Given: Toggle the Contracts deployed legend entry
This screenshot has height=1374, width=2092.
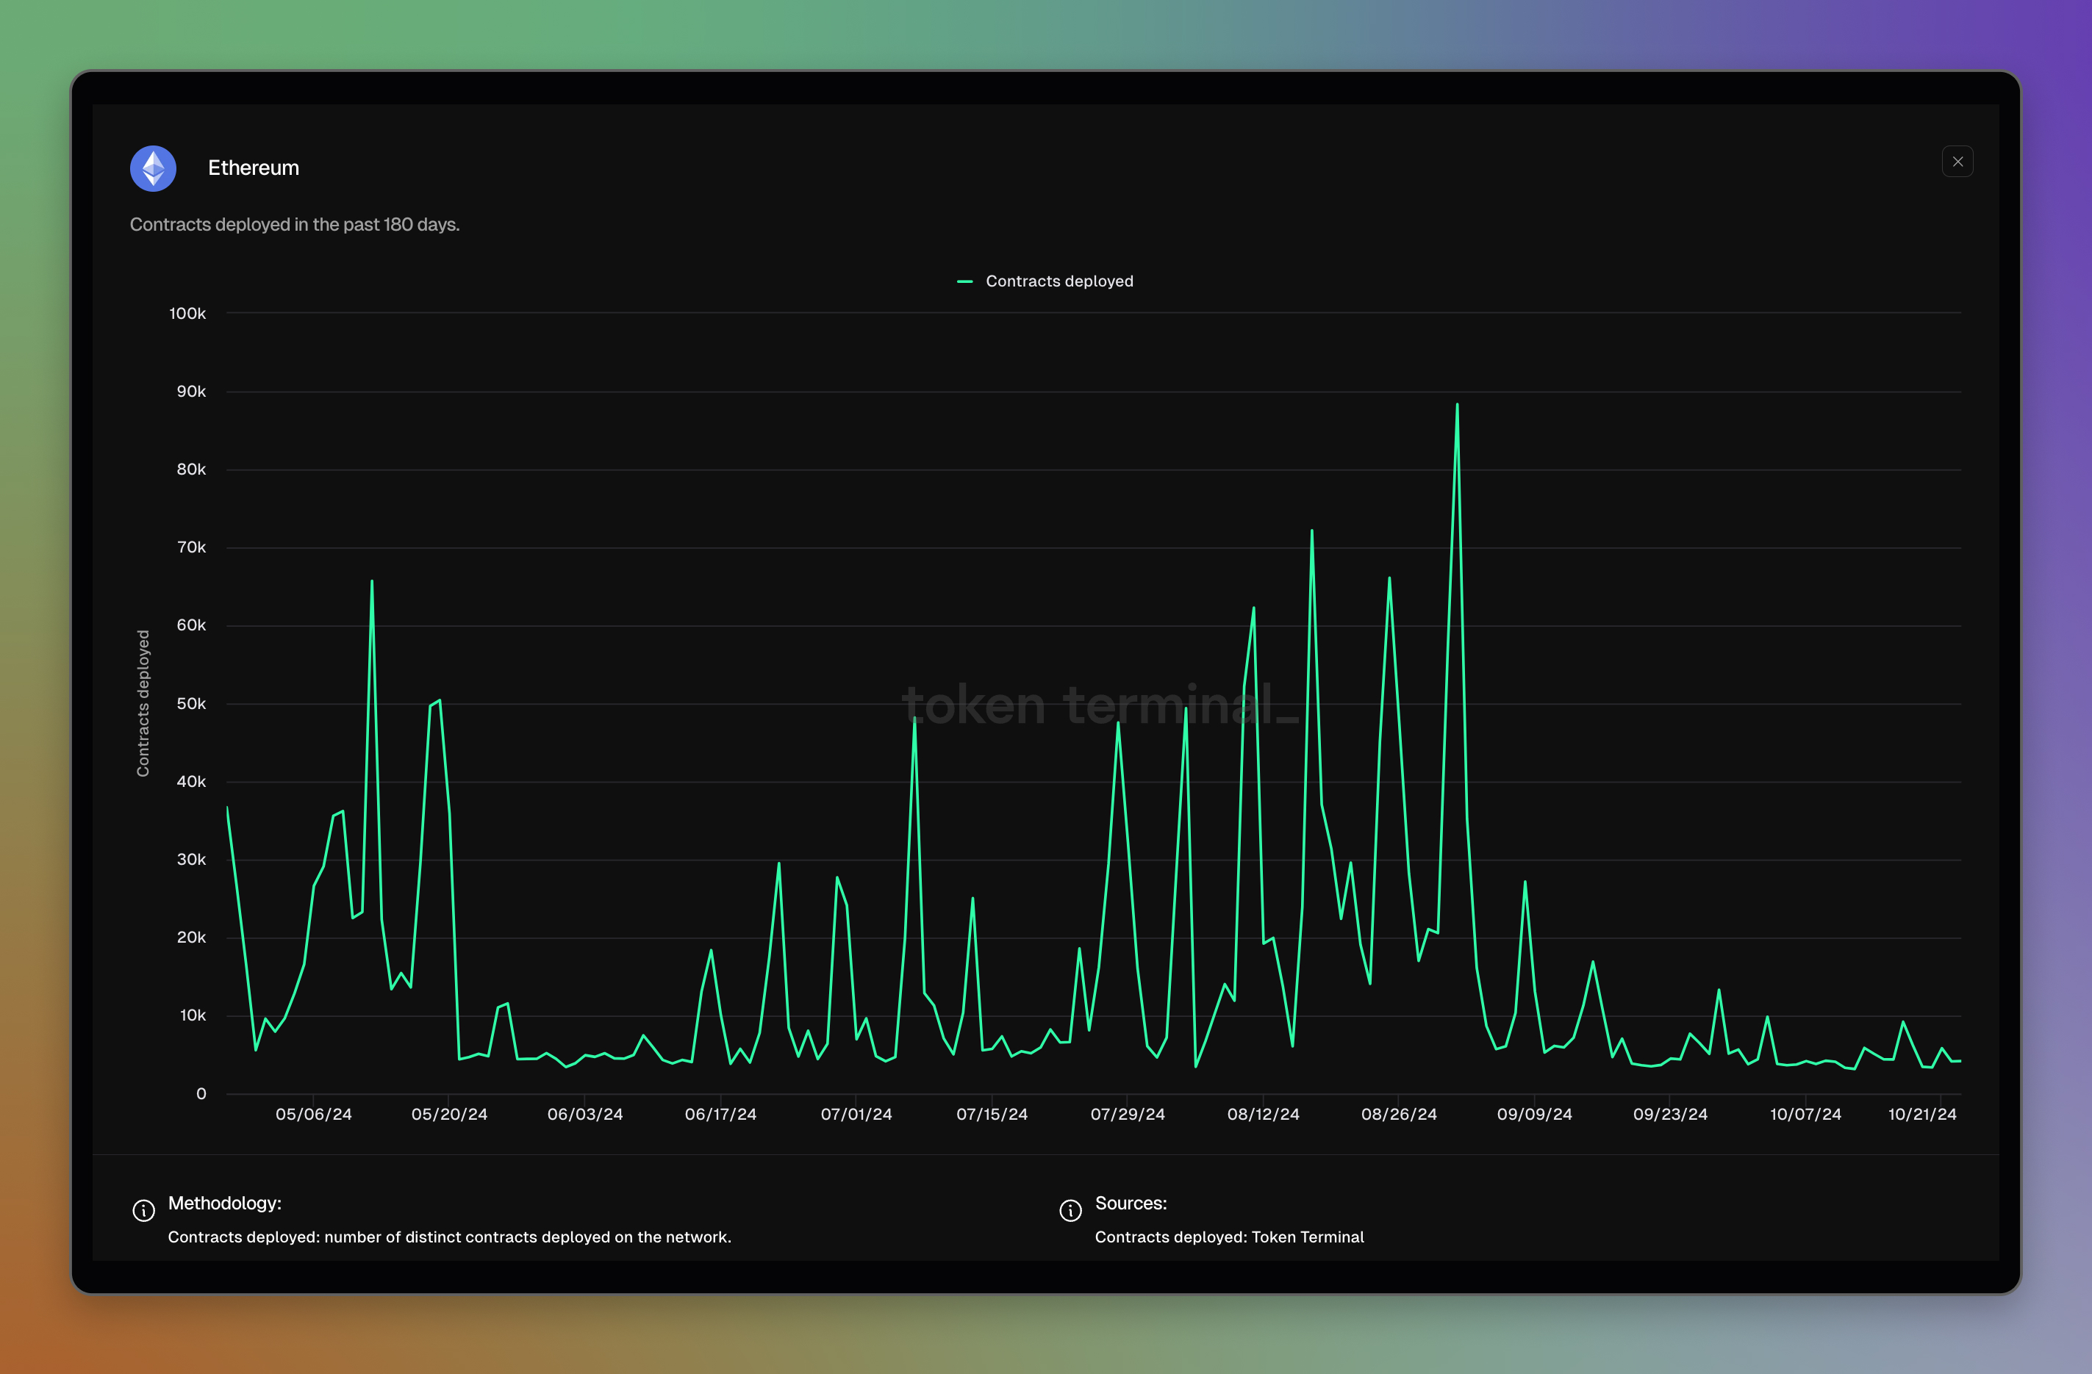Looking at the screenshot, I should pos(1045,281).
